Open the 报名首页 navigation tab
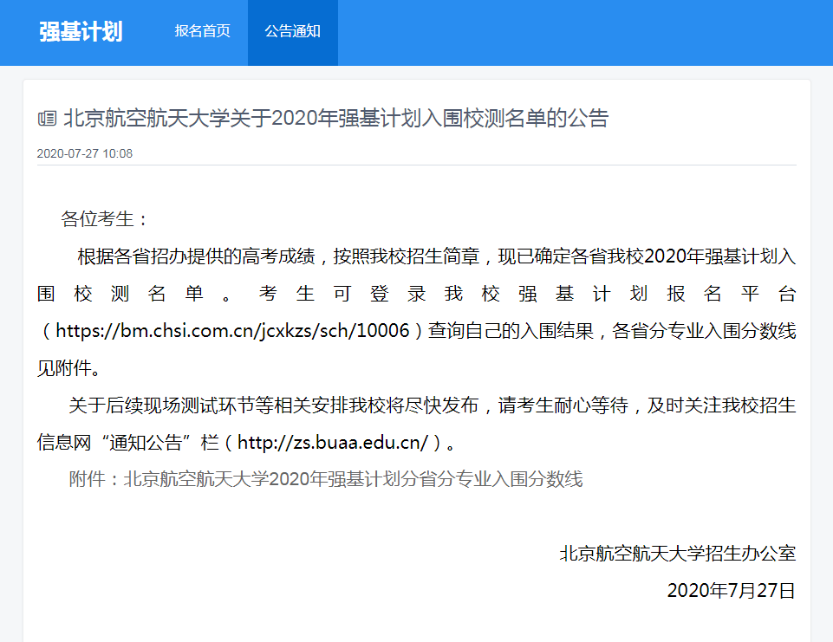The width and height of the screenshot is (833, 642). [202, 32]
